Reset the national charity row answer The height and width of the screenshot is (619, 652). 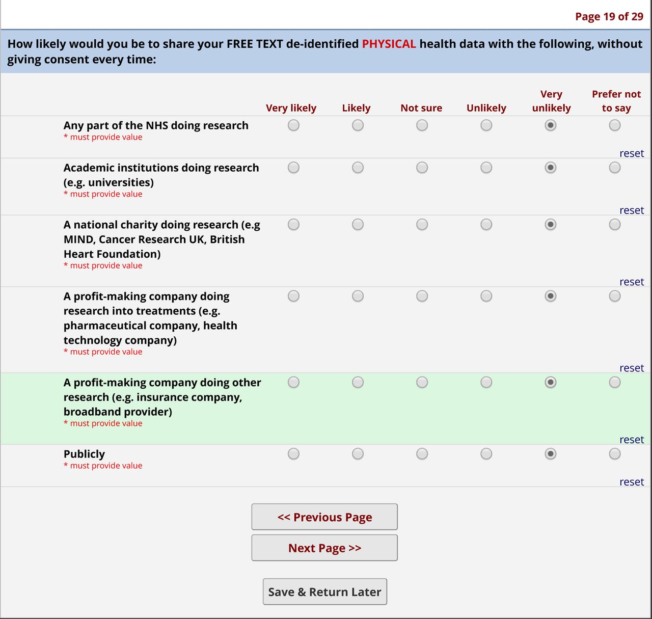632,282
